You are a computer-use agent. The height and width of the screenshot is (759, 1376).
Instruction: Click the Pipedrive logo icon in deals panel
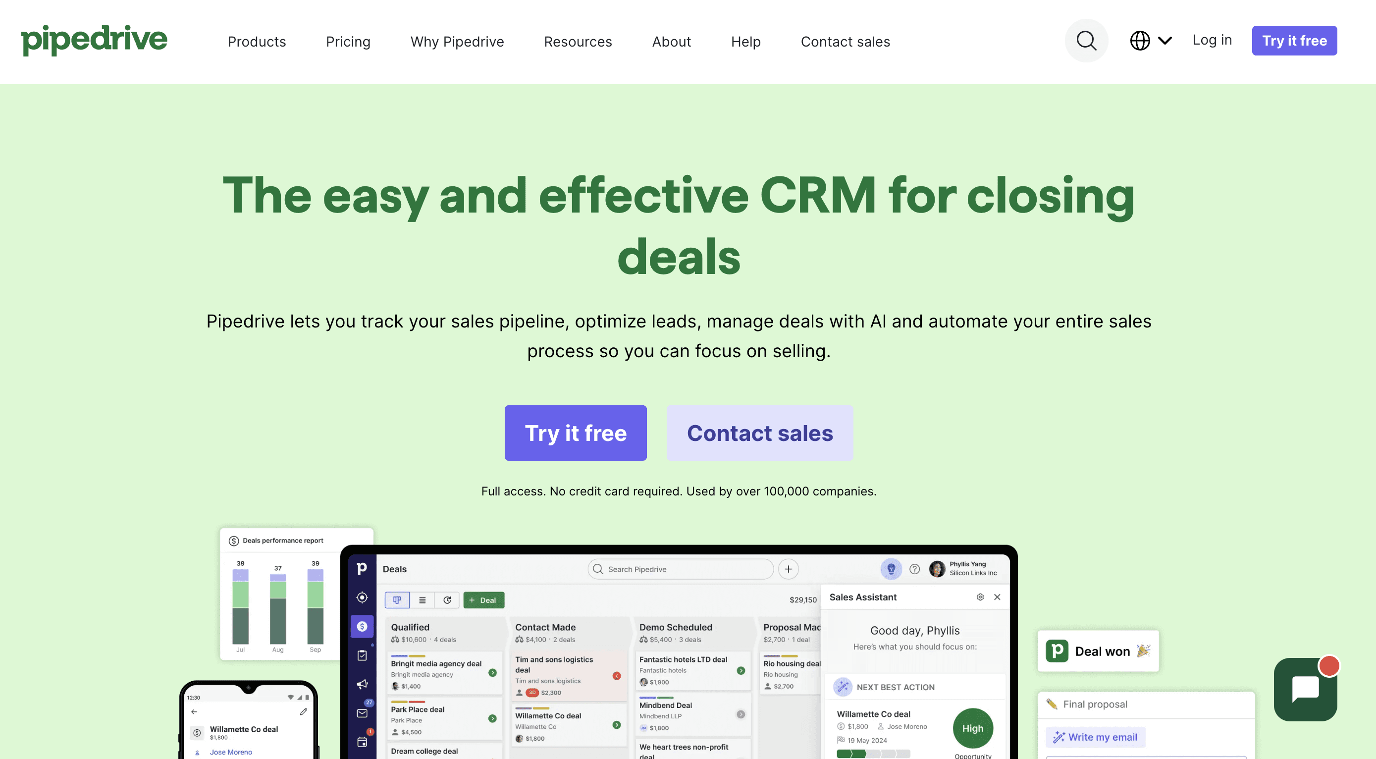pos(362,569)
